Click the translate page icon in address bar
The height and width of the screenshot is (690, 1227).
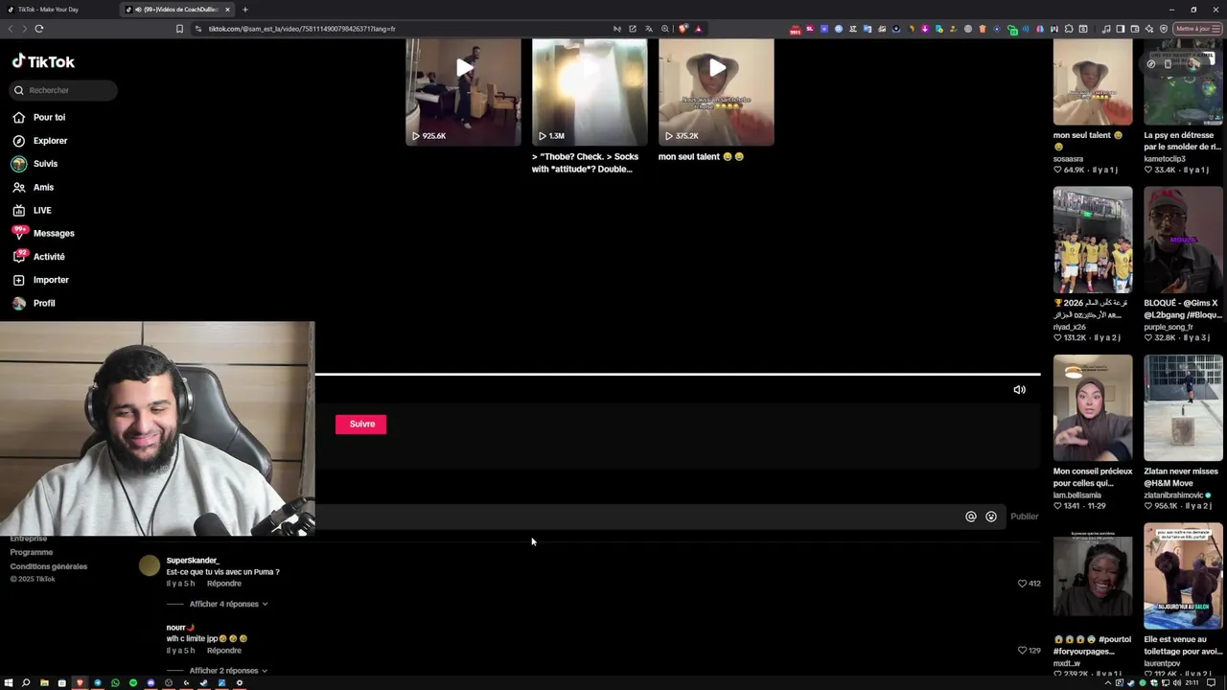tap(649, 29)
